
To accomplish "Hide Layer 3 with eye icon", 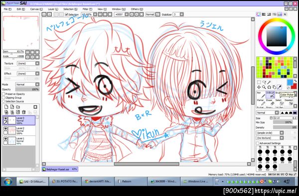I will point(5,118).
